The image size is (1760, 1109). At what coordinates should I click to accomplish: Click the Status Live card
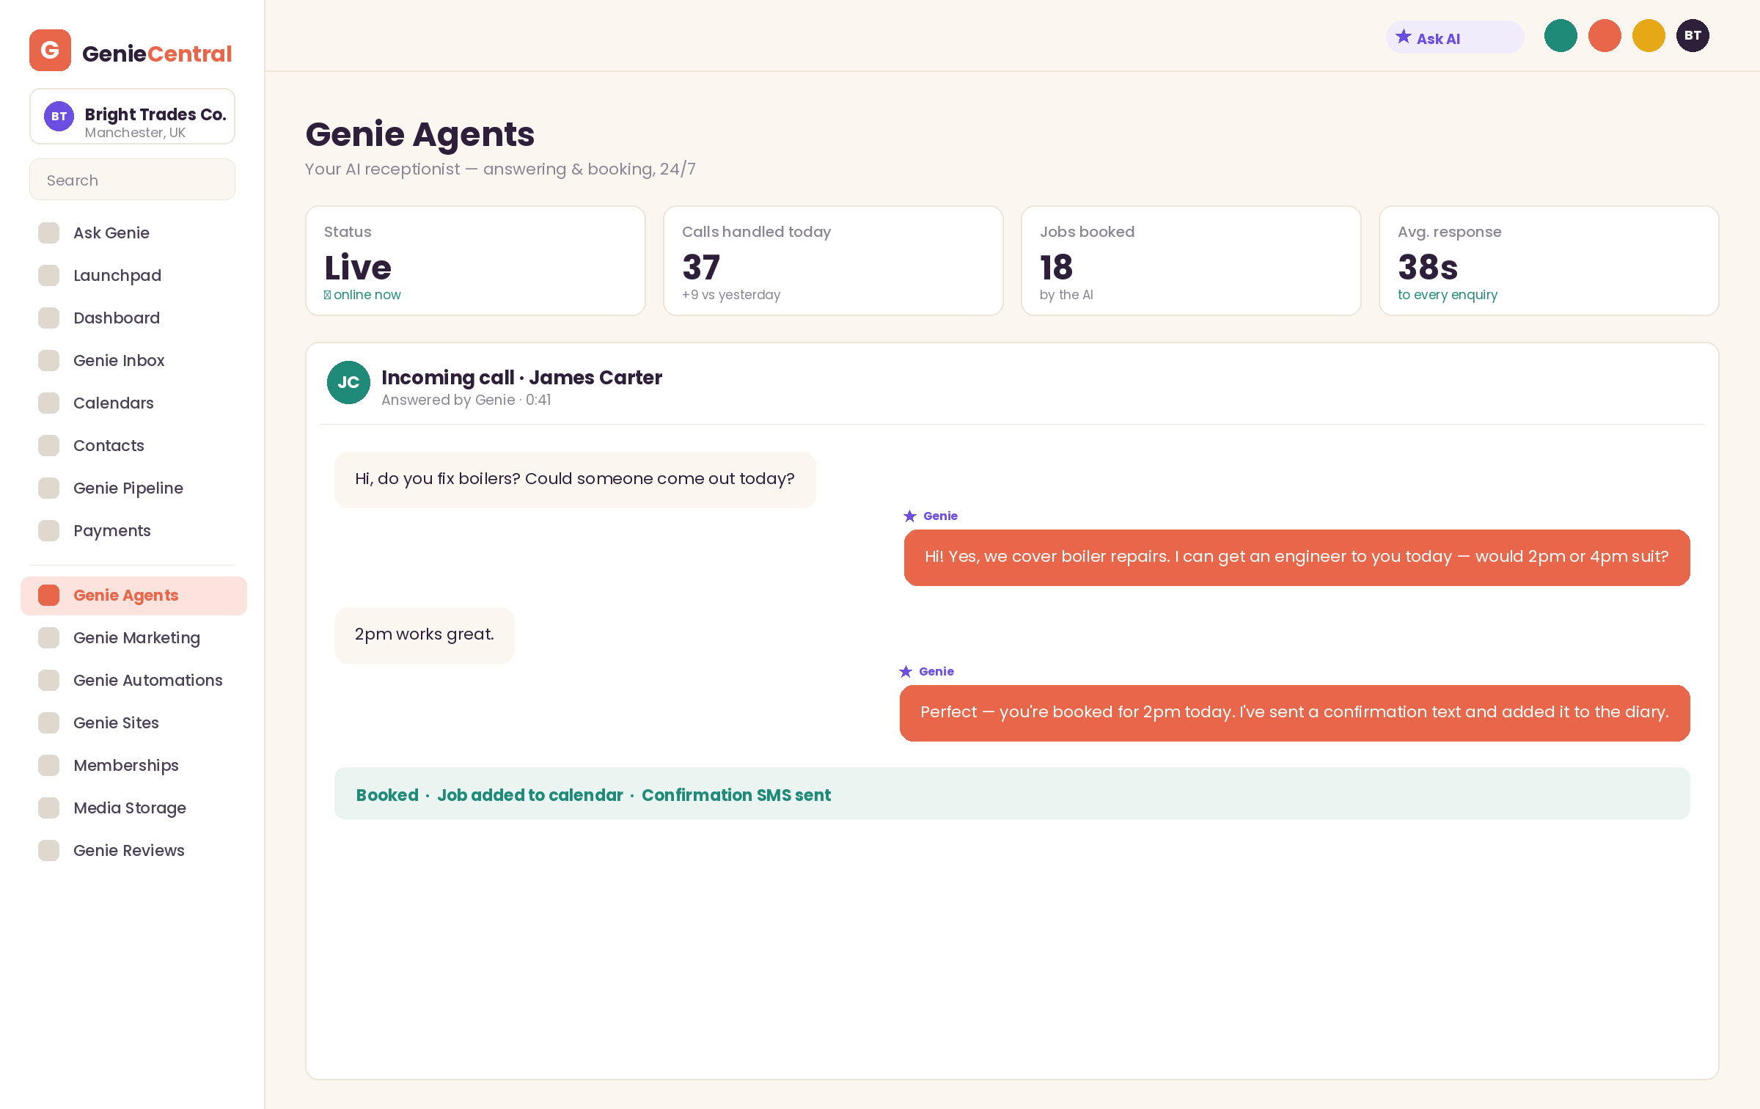[x=475, y=260]
